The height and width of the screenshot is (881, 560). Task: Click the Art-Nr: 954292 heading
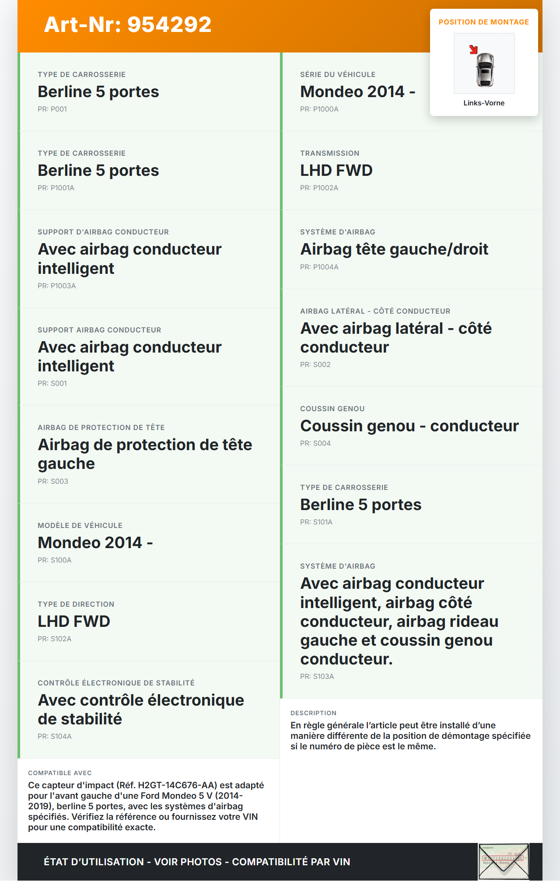128,24
